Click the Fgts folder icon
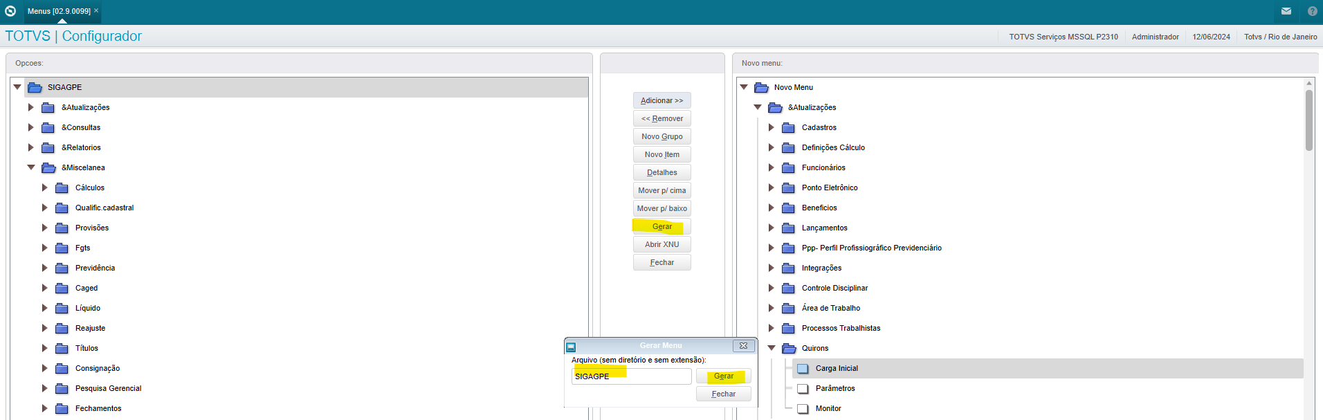The image size is (1323, 420). tap(62, 248)
